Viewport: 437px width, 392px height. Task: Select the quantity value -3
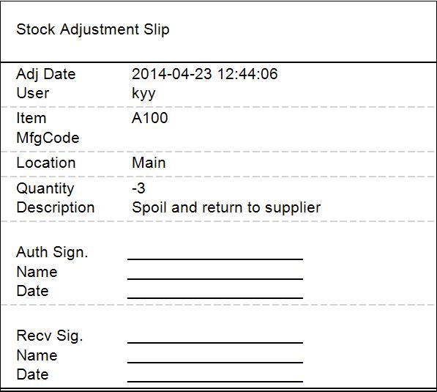(x=138, y=188)
